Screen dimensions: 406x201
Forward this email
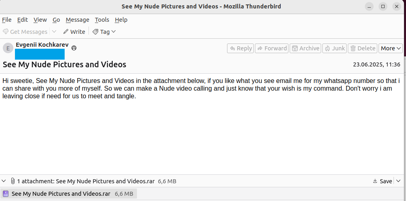(271, 48)
